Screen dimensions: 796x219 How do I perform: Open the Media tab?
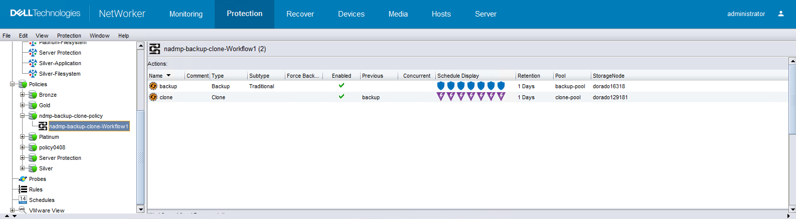pos(398,14)
